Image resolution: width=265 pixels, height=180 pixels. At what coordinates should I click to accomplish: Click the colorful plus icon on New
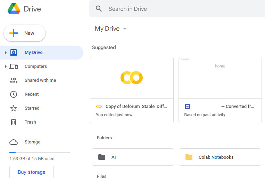(x=14, y=33)
